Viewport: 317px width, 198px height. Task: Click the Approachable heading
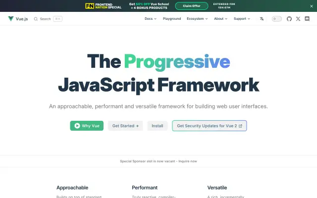72,188
